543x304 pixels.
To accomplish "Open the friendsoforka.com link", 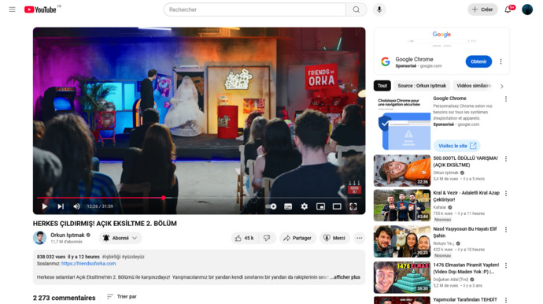I will click(x=89, y=264).
